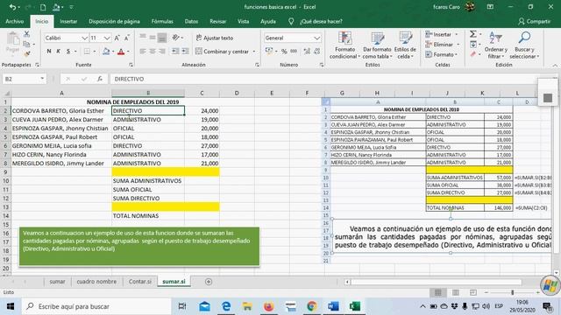This screenshot has height=315, width=561.
Task: Click the New document icon in quick access toolbar
Action: coord(43,7)
